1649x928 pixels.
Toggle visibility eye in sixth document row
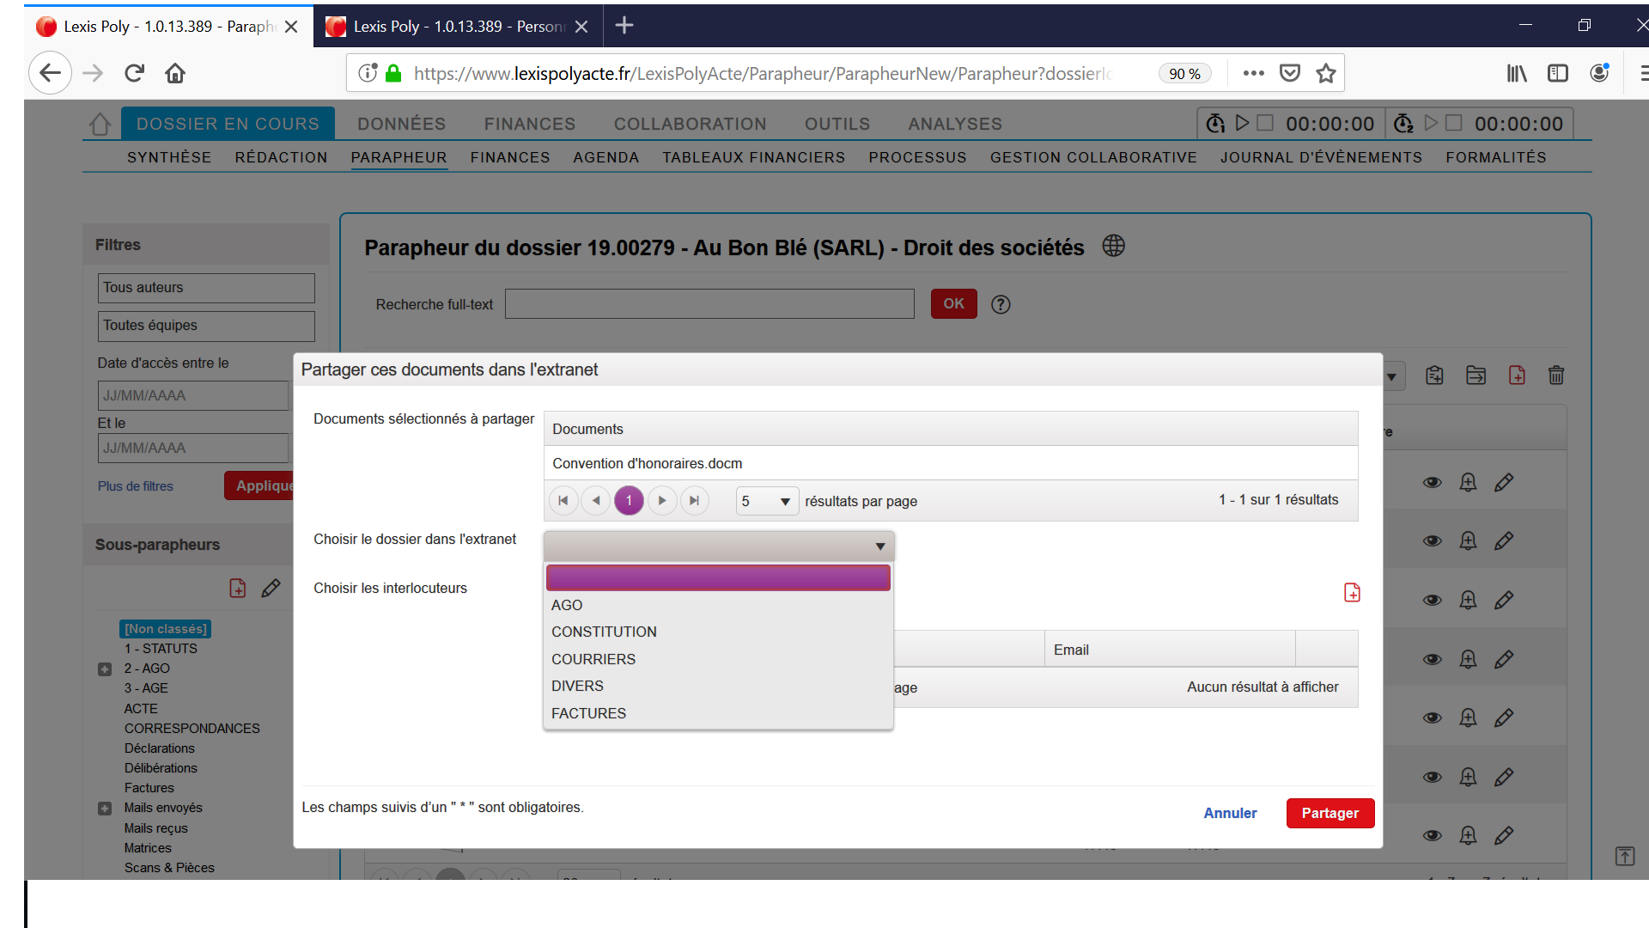tap(1433, 778)
